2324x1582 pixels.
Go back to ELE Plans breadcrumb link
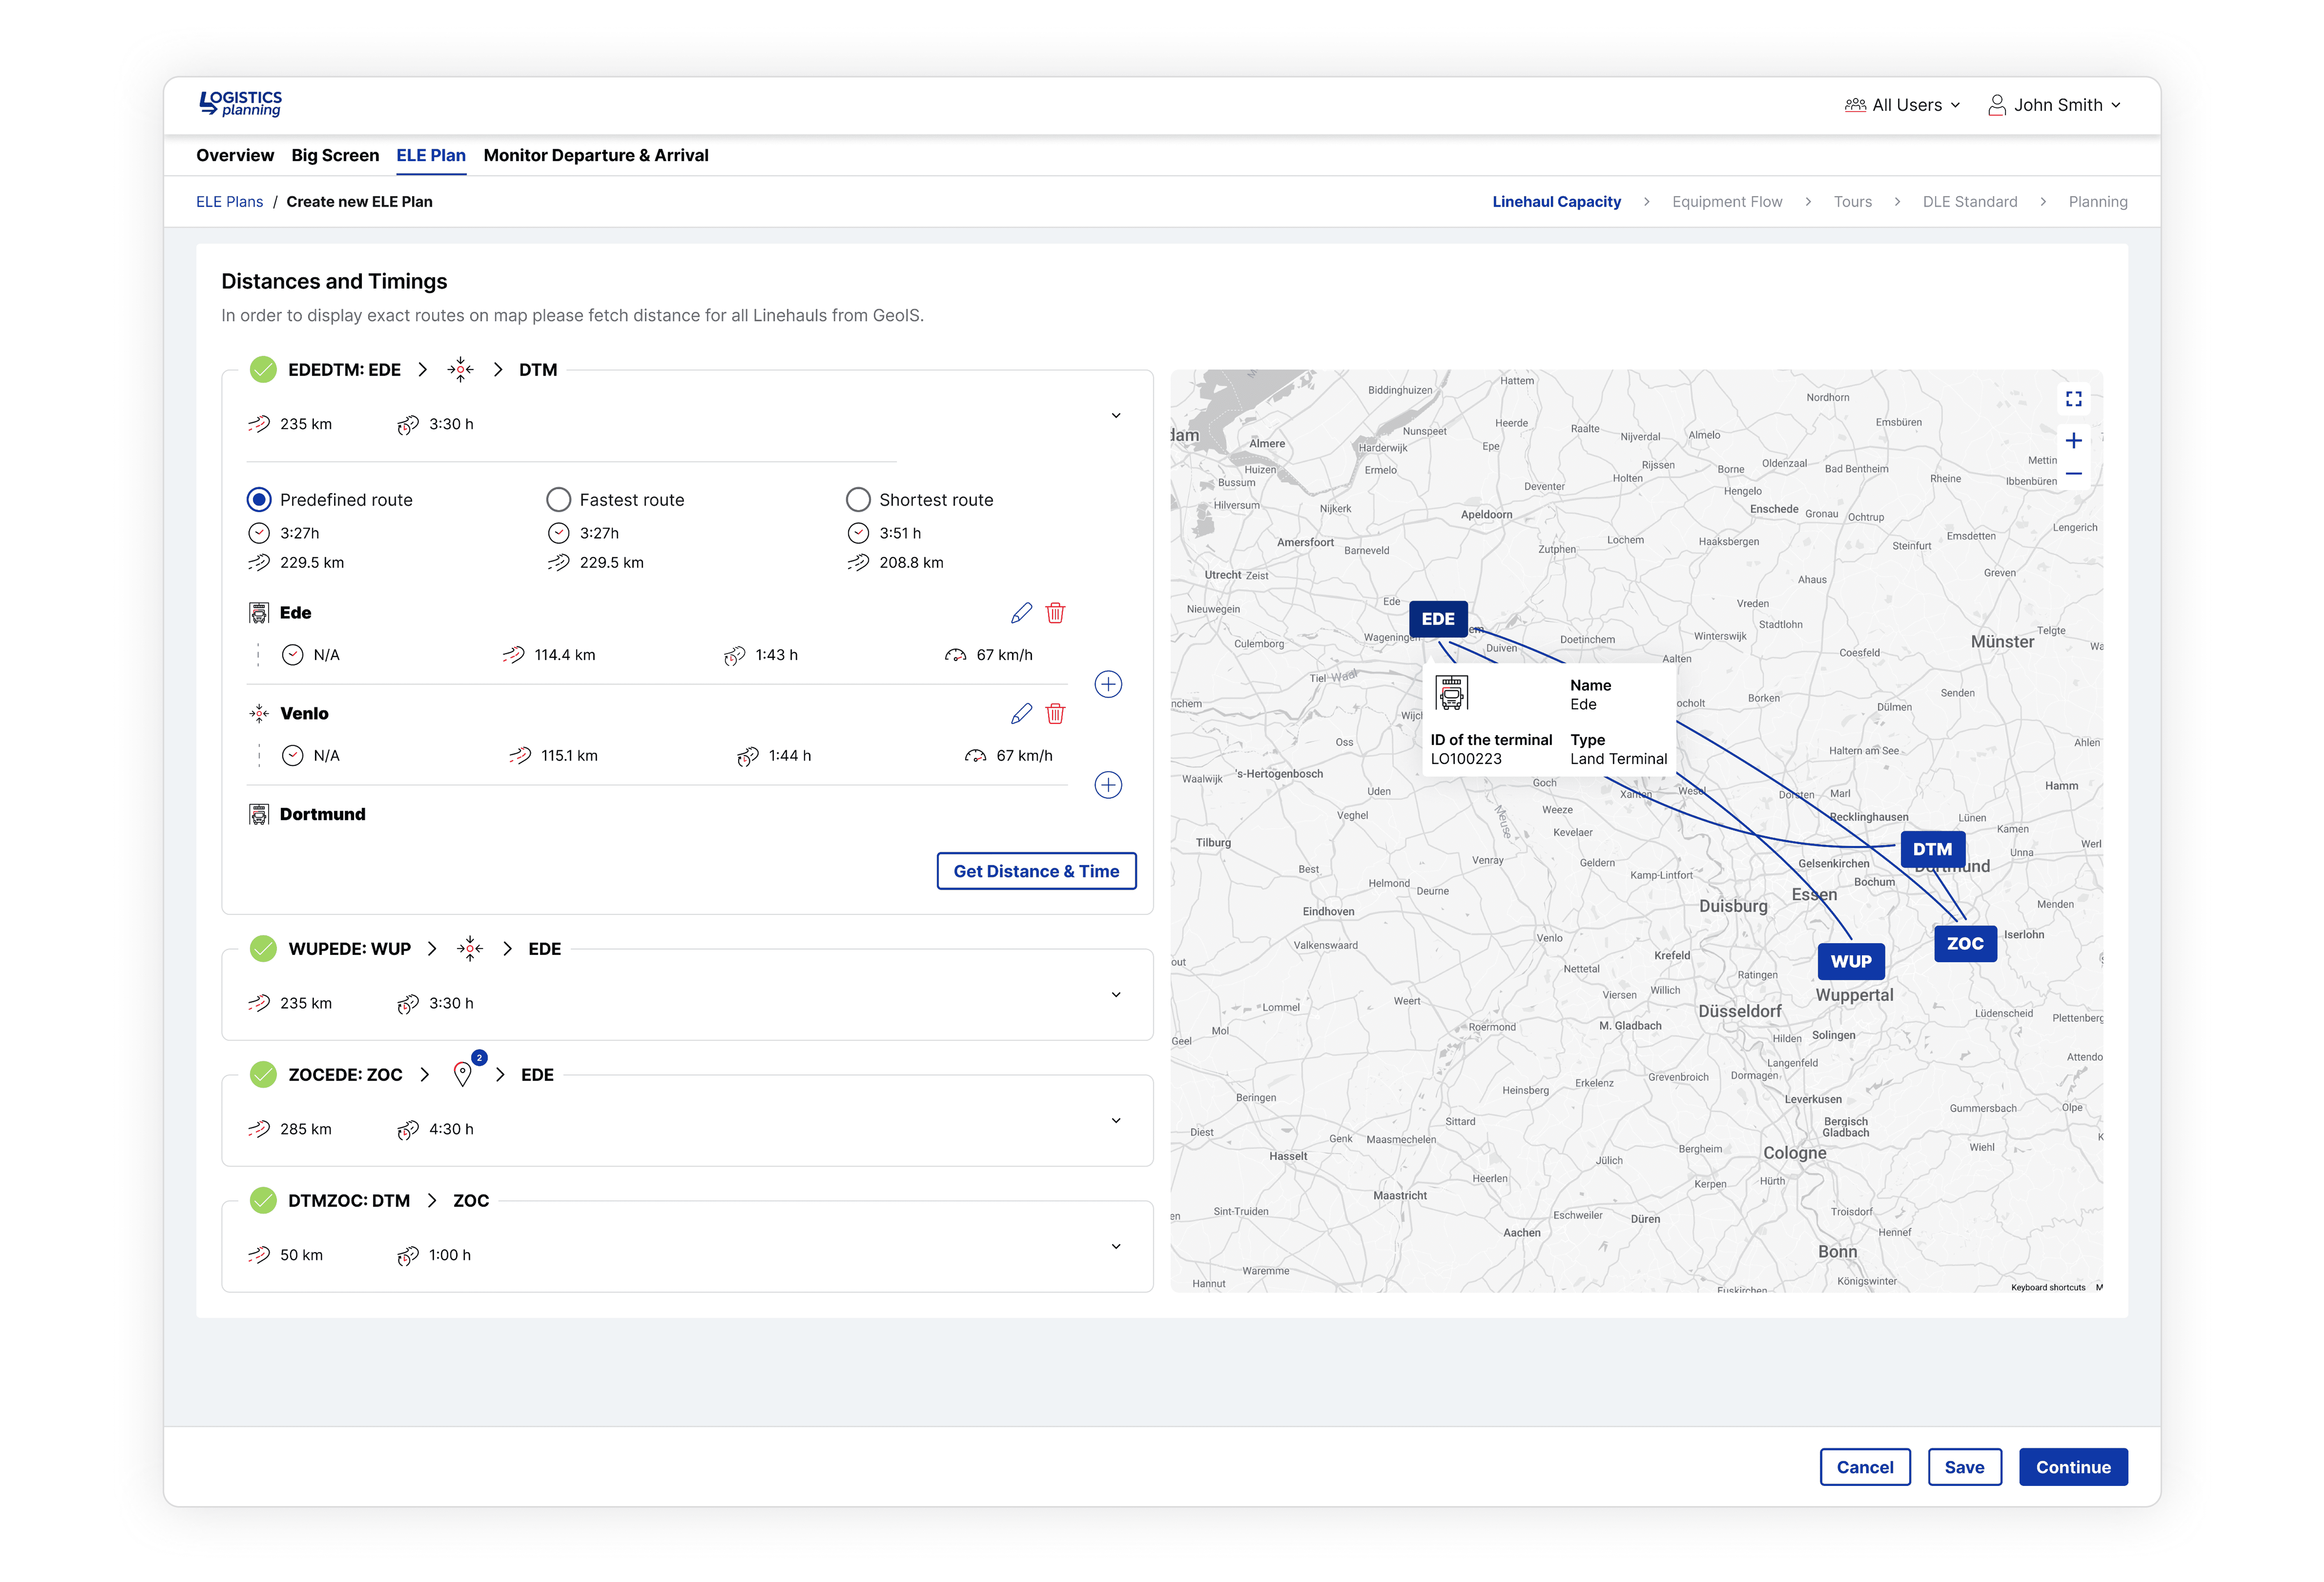tap(229, 202)
